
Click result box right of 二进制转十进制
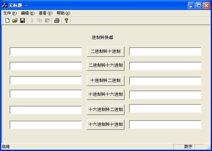[165, 52]
